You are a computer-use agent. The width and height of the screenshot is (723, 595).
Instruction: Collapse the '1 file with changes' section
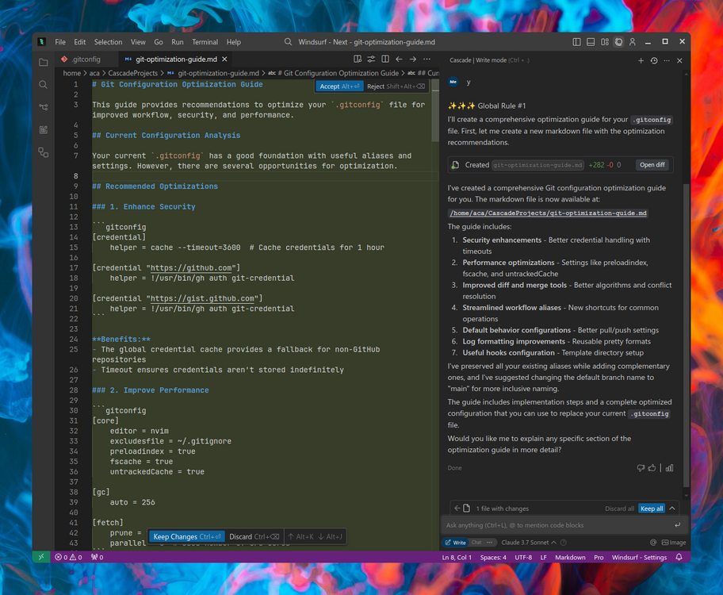pyautogui.click(x=672, y=509)
